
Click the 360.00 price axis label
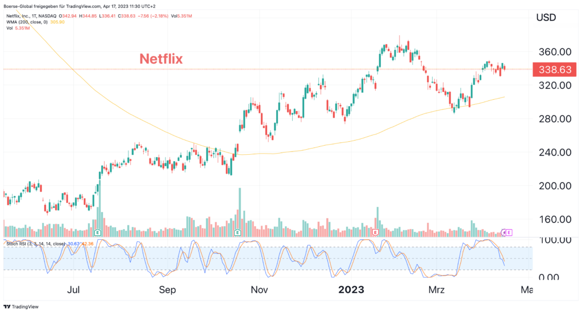(555, 52)
